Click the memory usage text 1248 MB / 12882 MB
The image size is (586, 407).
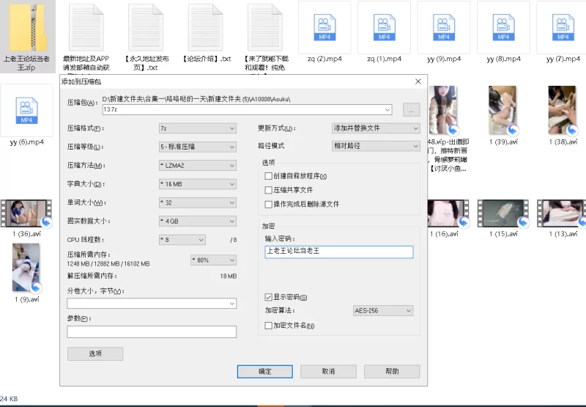[x=108, y=264]
